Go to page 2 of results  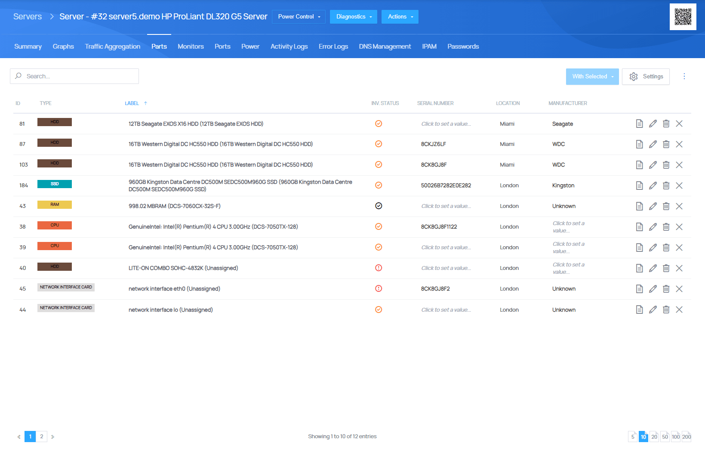(x=42, y=437)
